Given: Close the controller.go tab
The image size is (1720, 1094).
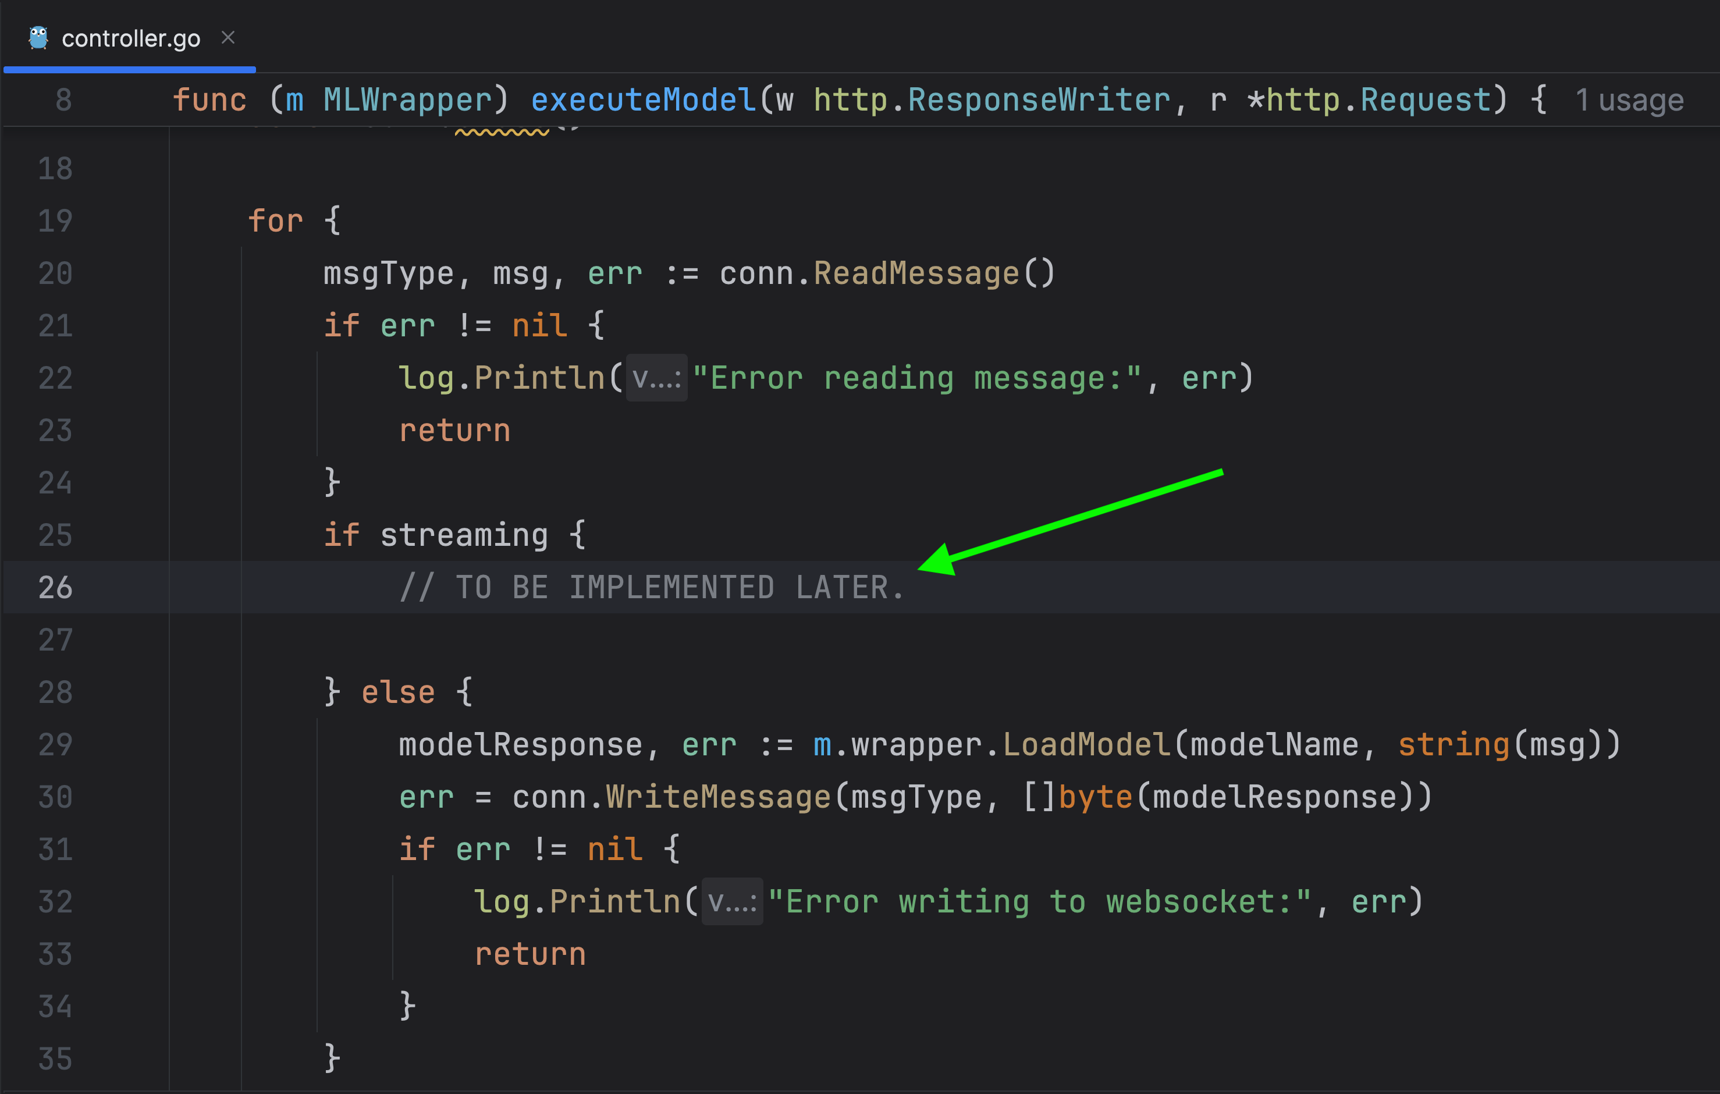Looking at the screenshot, I should click(x=228, y=37).
